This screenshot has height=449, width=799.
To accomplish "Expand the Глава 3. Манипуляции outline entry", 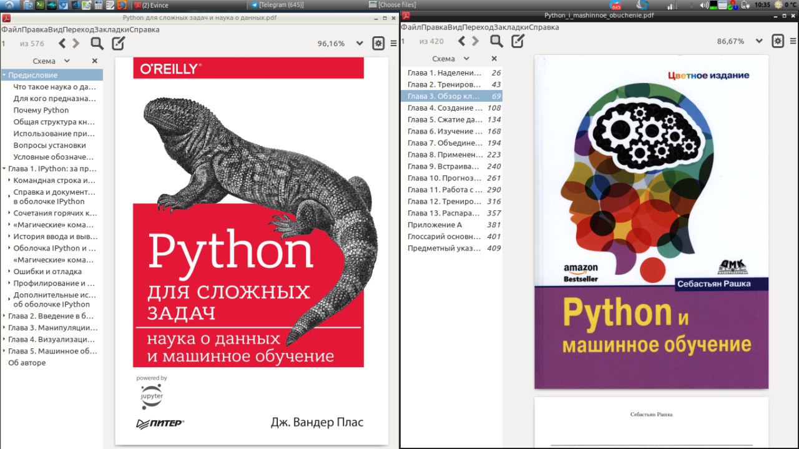I will pos(4,328).
